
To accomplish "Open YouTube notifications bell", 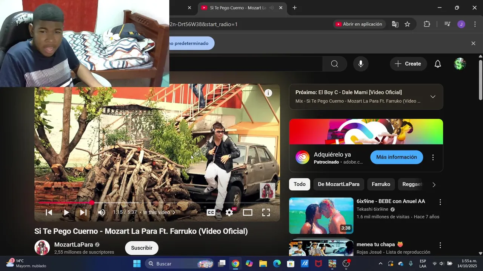I will coord(438,64).
